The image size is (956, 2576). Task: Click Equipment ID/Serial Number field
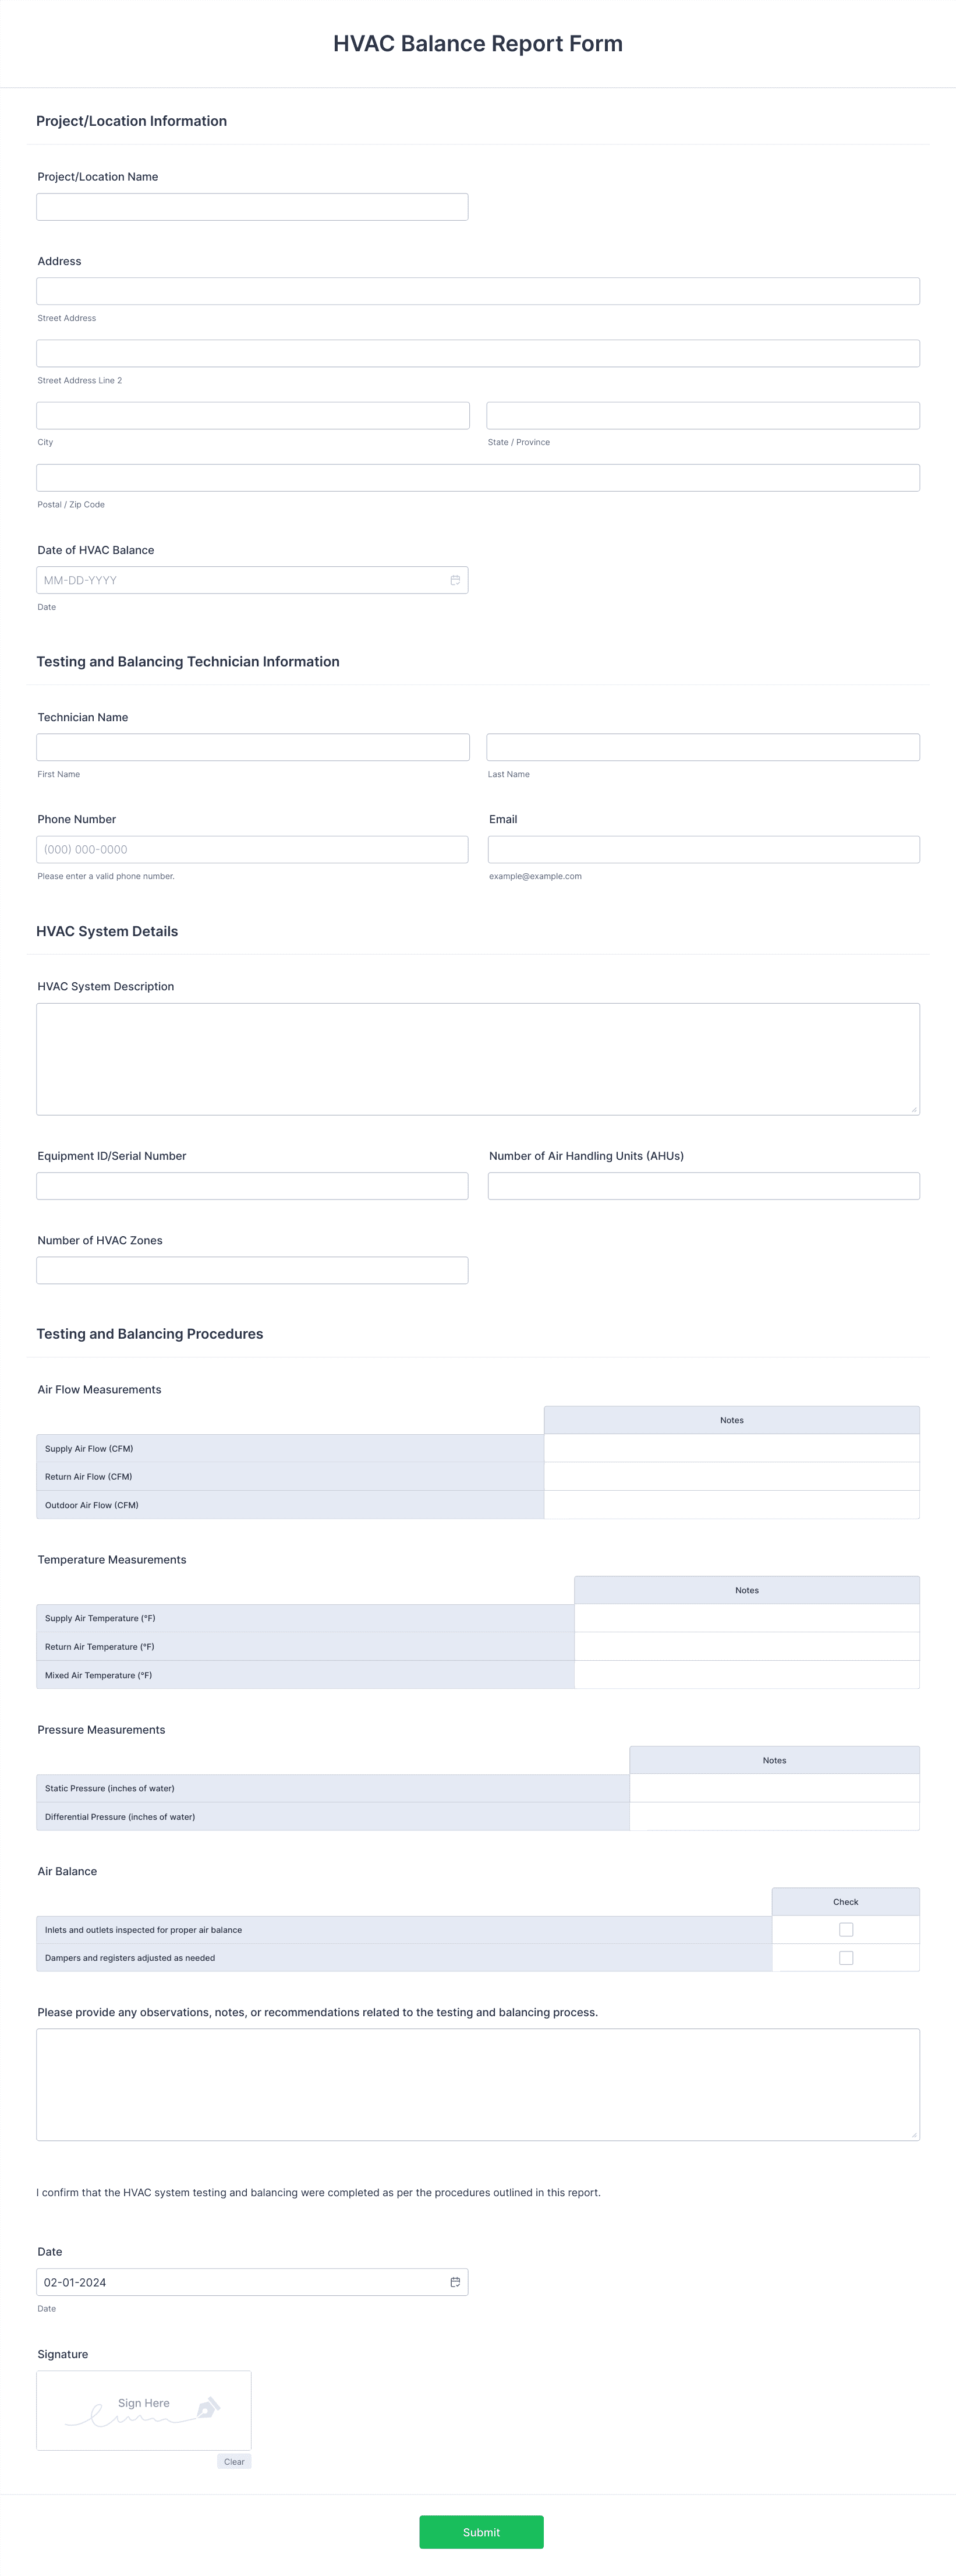253,1186
